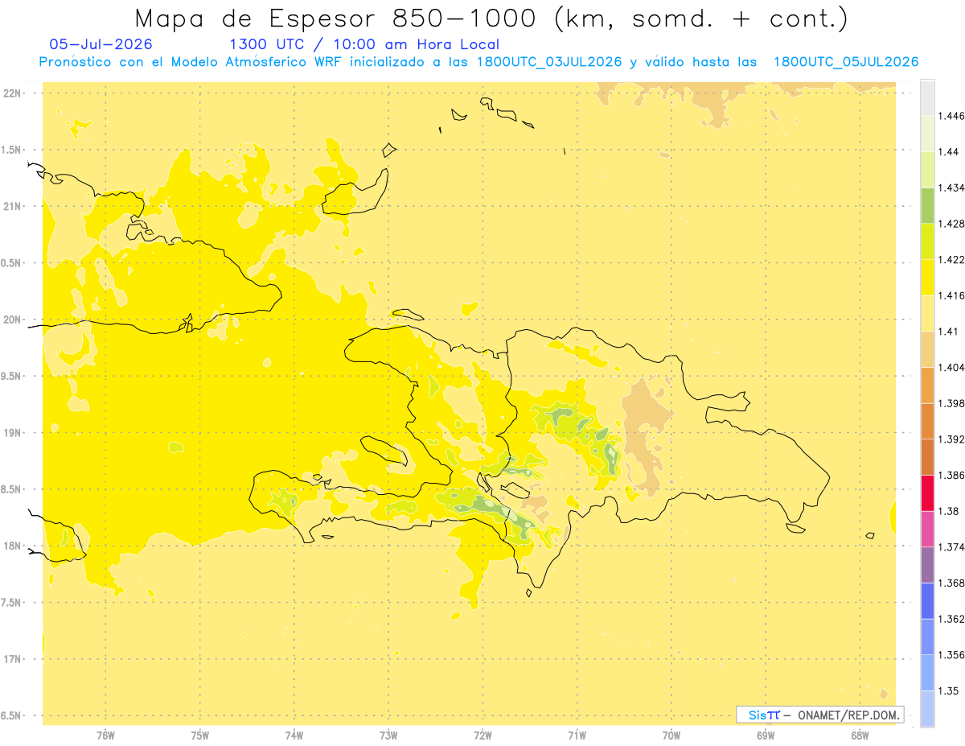
Task: Click the legend value '1.392'
Action: click(952, 439)
